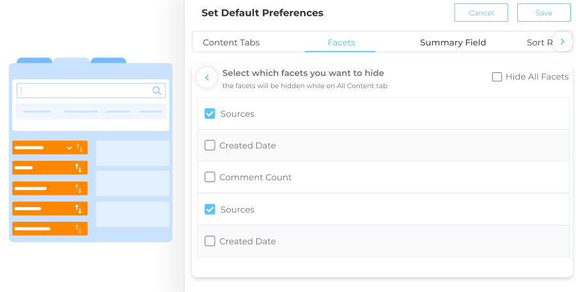Switch to the Content Tabs tab

(231, 43)
